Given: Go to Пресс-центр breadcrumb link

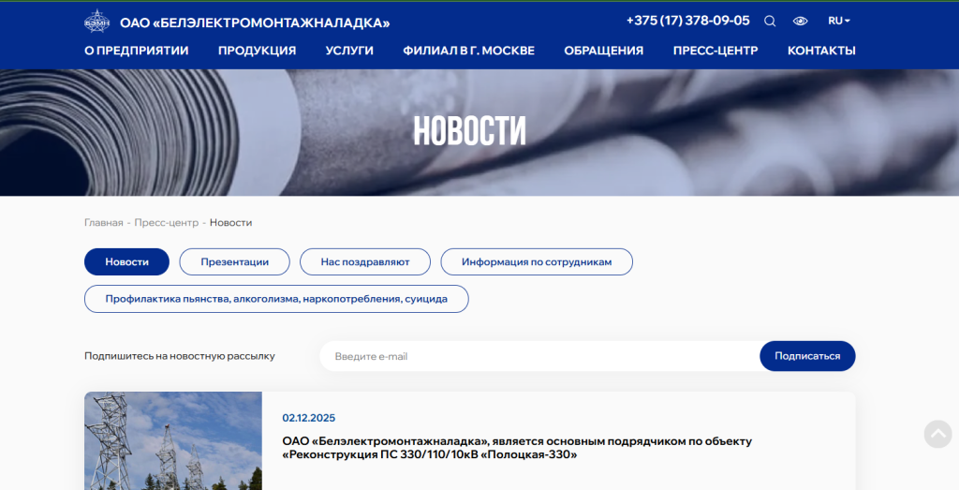Looking at the screenshot, I should [x=167, y=223].
